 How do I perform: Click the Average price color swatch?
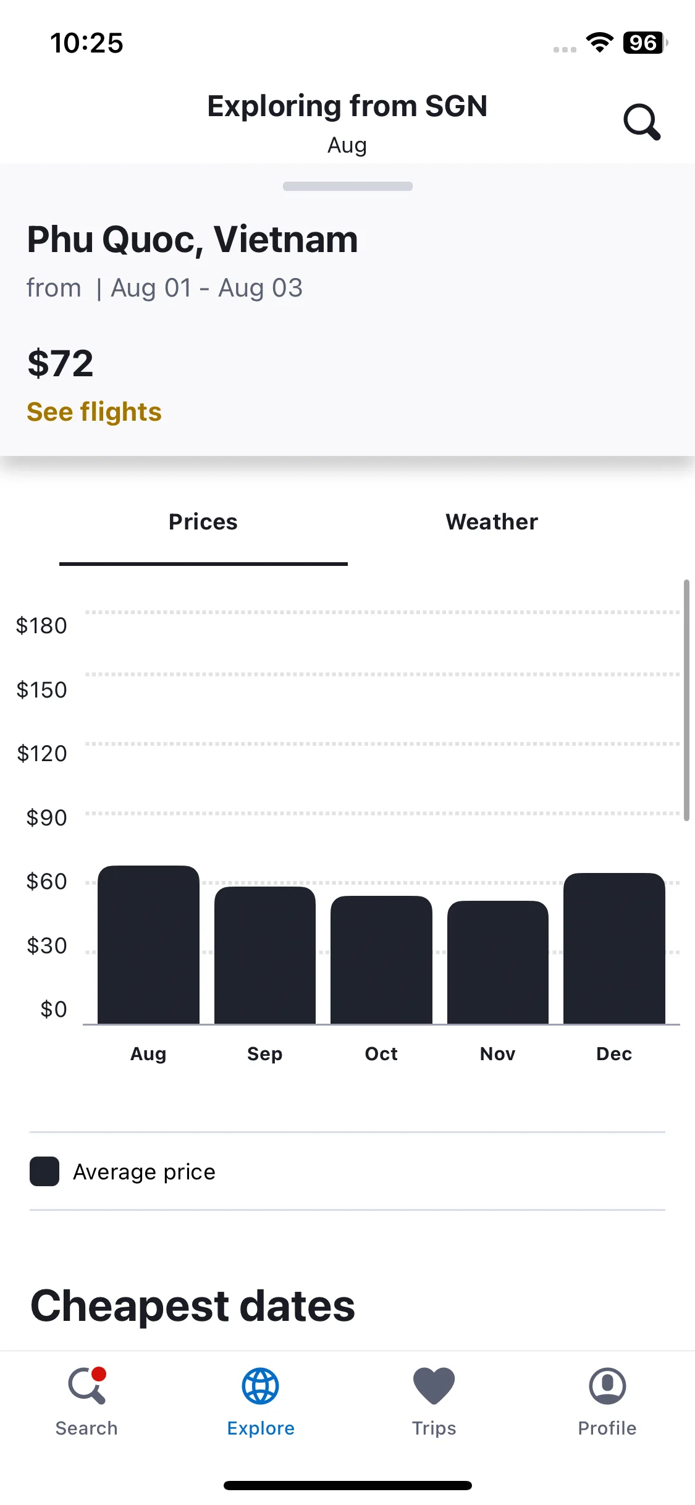point(44,1171)
